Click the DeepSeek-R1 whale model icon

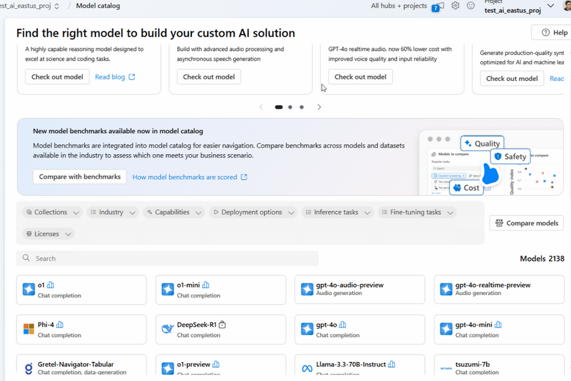(168, 329)
